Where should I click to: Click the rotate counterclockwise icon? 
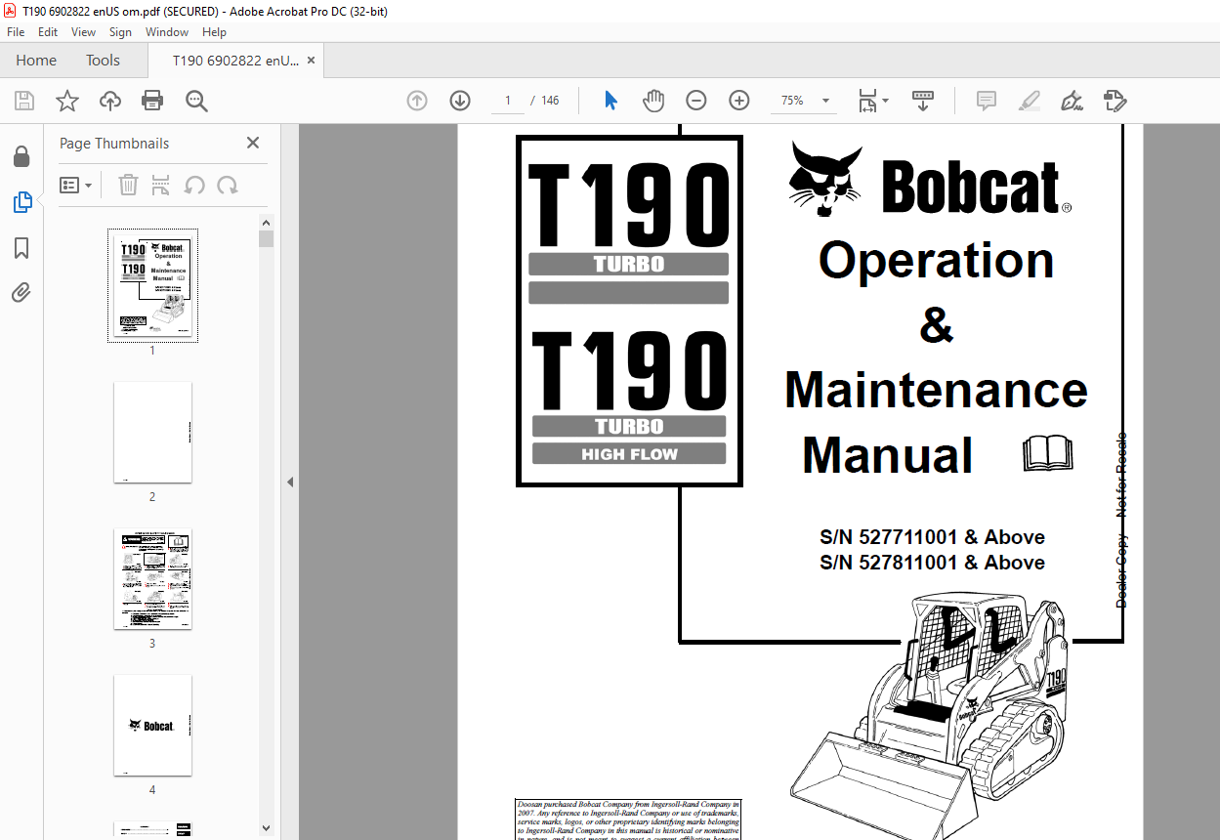[195, 185]
